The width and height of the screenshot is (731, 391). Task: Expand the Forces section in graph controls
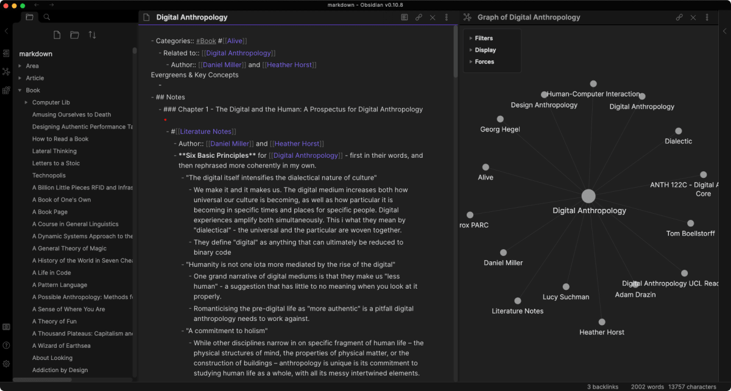pos(482,62)
